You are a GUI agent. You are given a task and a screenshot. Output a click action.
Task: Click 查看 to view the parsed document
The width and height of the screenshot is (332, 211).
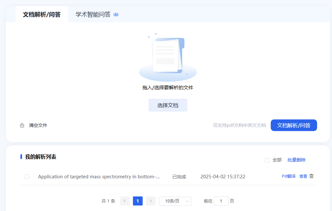(303, 176)
